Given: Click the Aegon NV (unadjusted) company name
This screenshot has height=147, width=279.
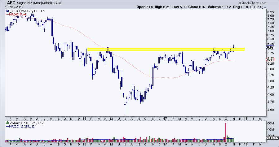Looking at the screenshot, I should pos(34,3).
